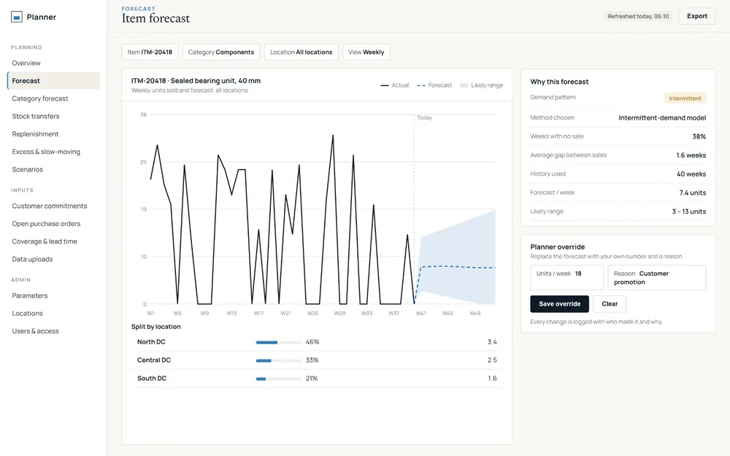The width and height of the screenshot is (730, 456).
Task: Click the Forecast legend entry
Action: (434, 85)
